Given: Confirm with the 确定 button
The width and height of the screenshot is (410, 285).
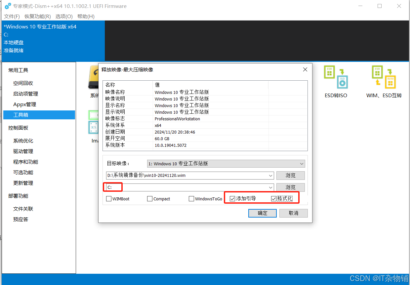Looking at the screenshot, I should tap(263, 213).
